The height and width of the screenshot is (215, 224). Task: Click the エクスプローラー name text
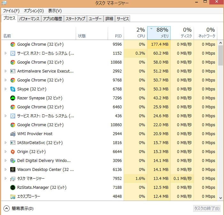coord(28,196)
